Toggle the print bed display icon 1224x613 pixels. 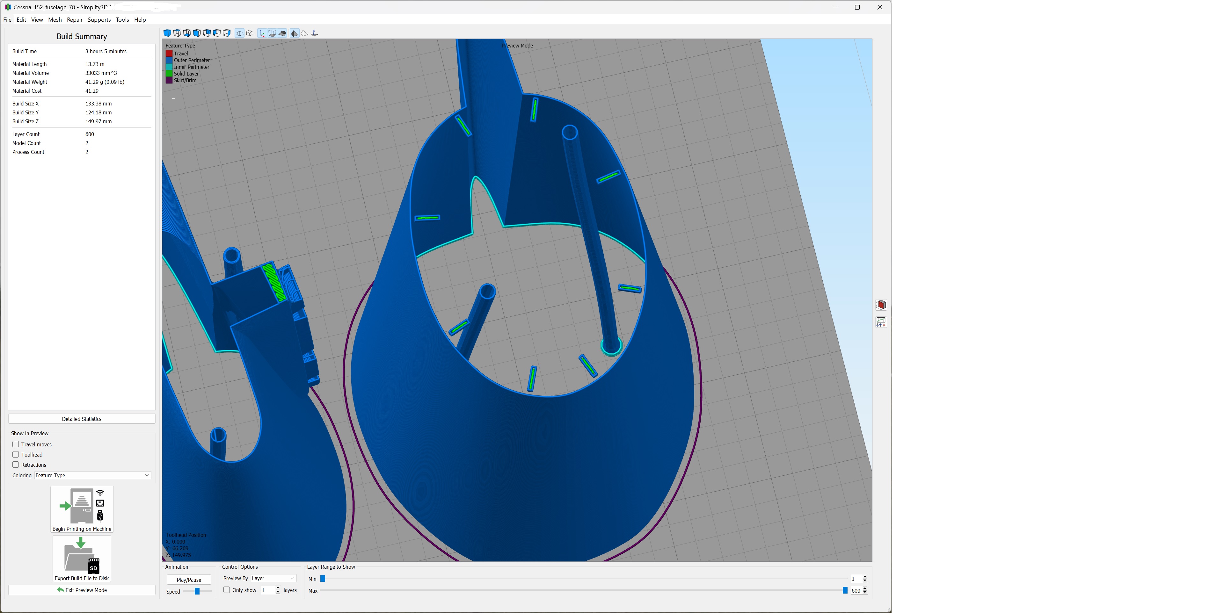coord(282,33)
